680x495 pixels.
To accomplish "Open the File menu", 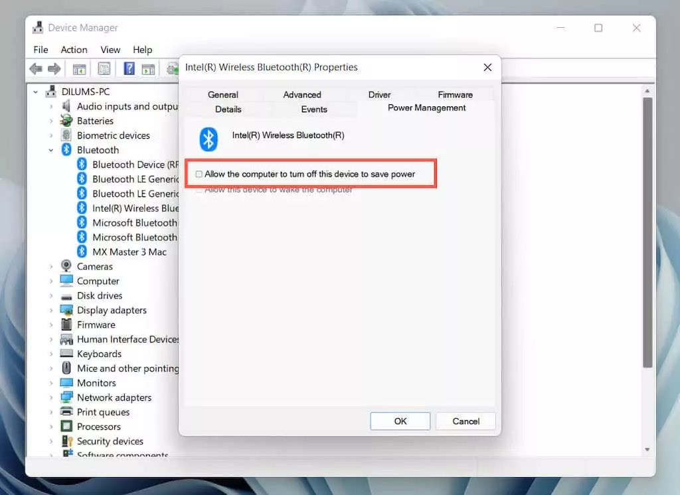I will coord(41,50).
